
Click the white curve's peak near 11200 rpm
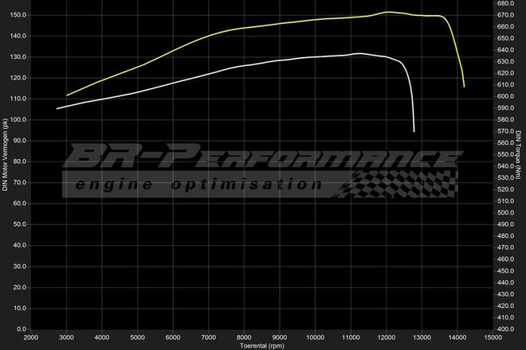point(359,53)
